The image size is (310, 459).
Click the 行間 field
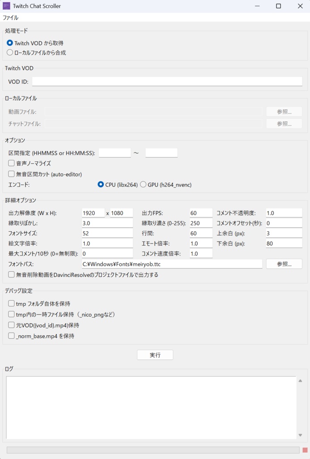coord(201,233)
